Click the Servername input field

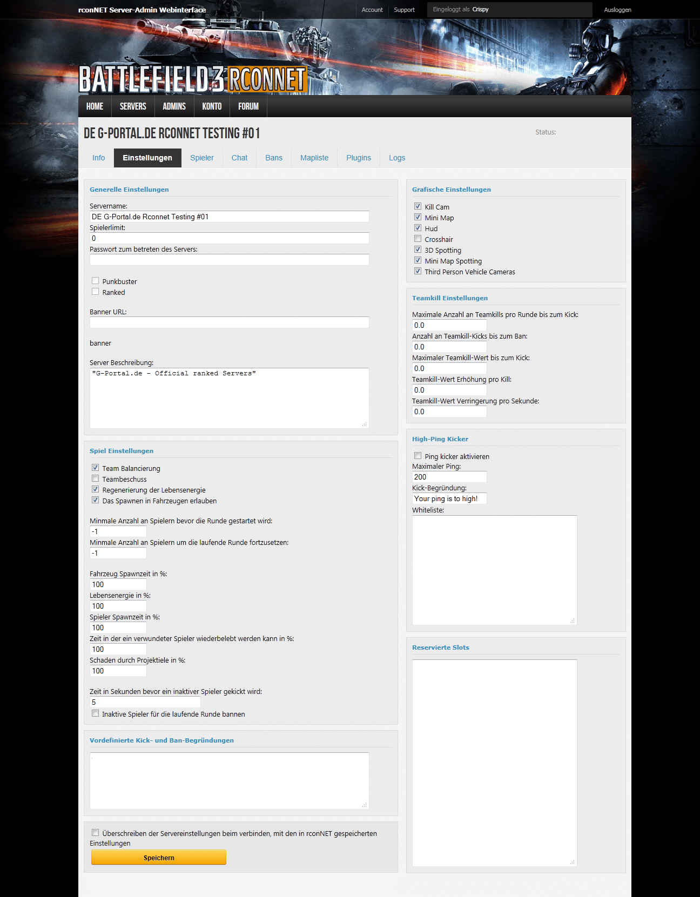click(x=229, y=217)
